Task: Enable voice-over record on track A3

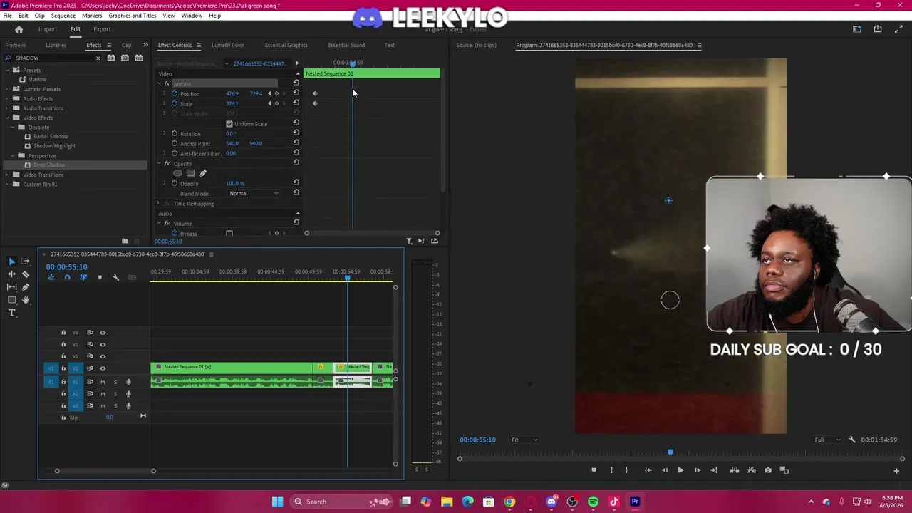Action: click(128, 405)
